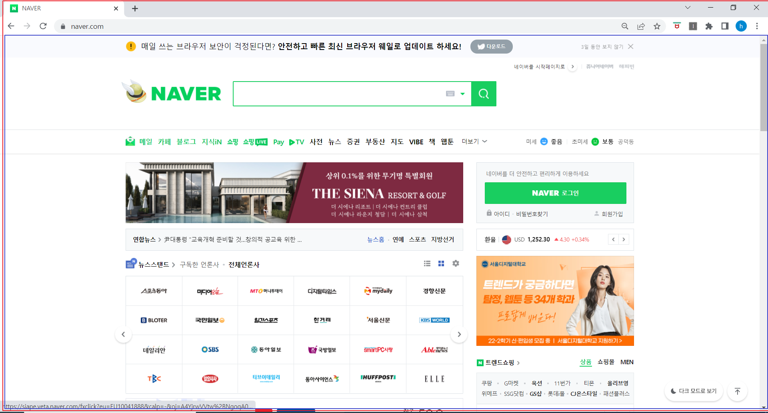This screenshot has width=768, height=413.
Task: Open the 블로그 menu item
Action: click(x=186, y=142)
